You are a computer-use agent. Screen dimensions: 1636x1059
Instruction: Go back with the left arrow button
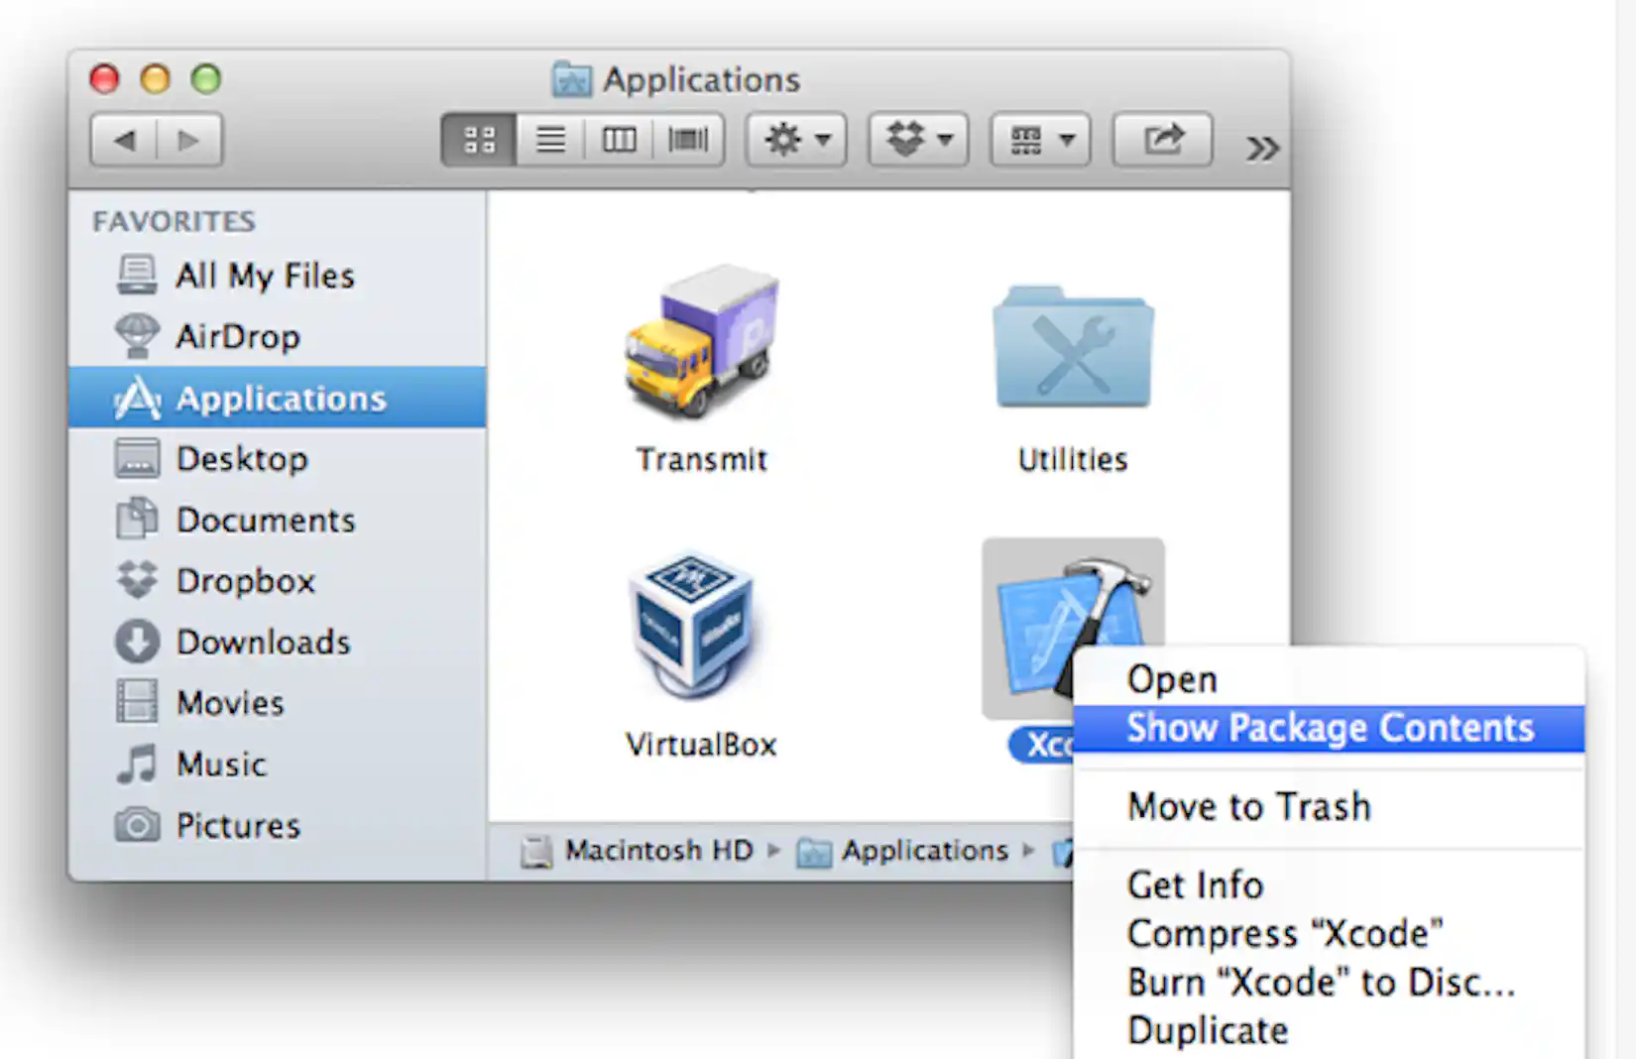coord(124,140)
